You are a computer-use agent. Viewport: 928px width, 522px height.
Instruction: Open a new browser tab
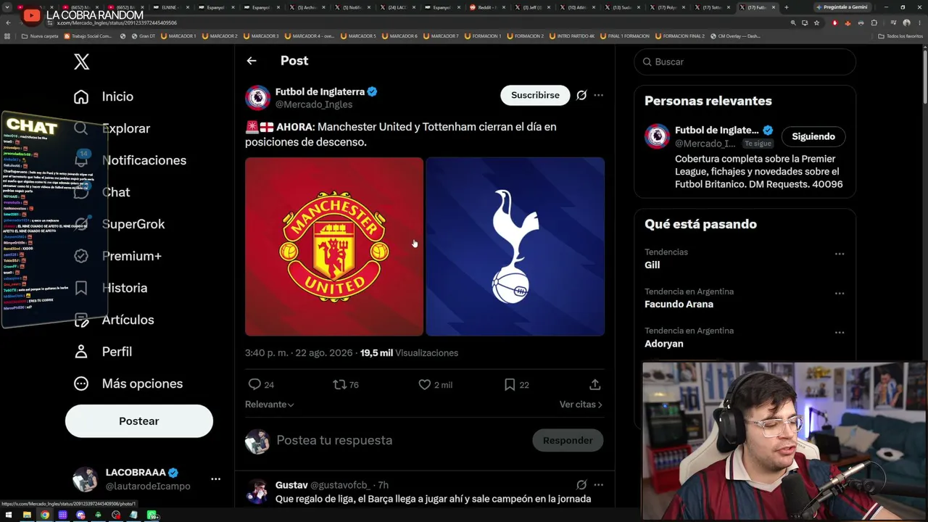pyautogui.click(x=787, y=7)
